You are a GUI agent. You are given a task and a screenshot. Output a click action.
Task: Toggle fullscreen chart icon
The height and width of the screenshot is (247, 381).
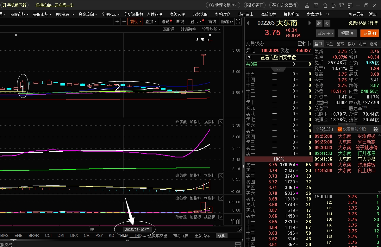(238, 22)
